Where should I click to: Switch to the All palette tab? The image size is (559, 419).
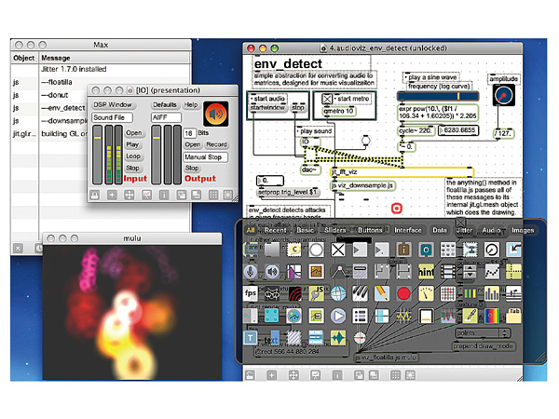pyautogui.click(x=251, y=230)
